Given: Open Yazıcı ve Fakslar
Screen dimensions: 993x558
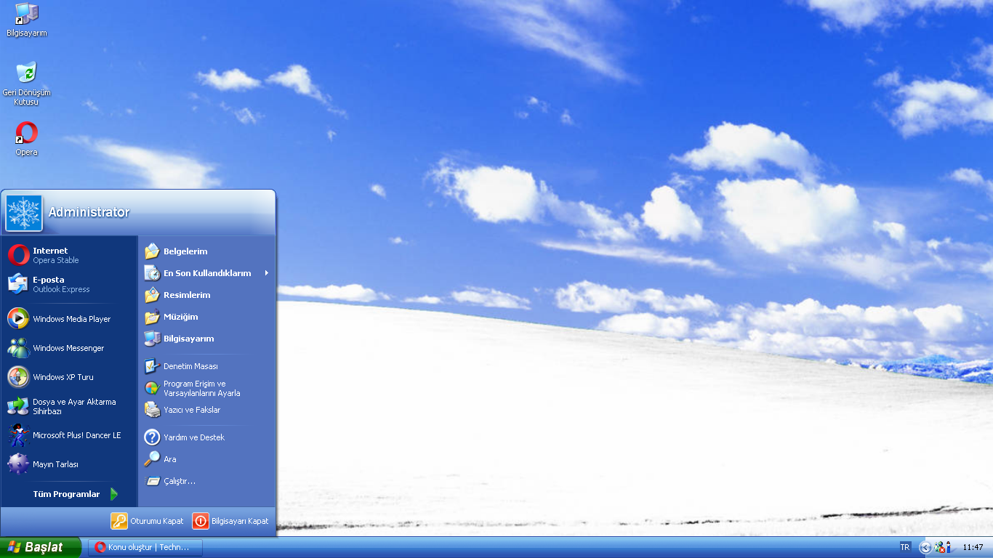Looking at the screenshot, I should pyautogui.click(x=206, y=410).
